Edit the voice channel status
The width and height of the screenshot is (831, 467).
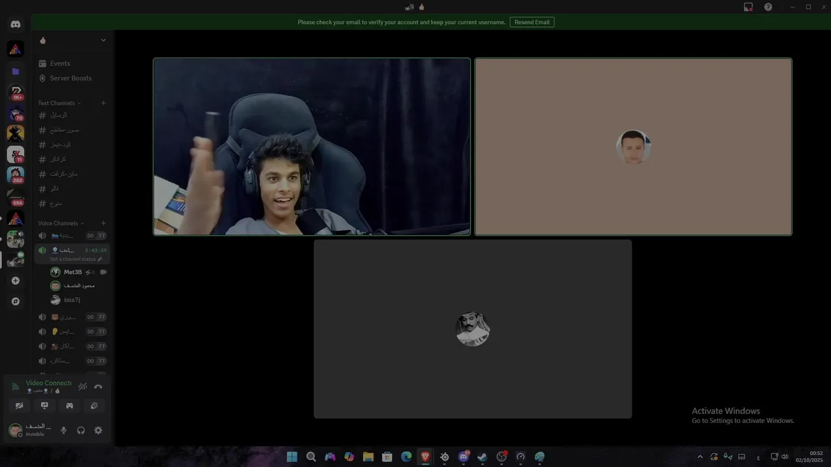(x=76, y=259)
